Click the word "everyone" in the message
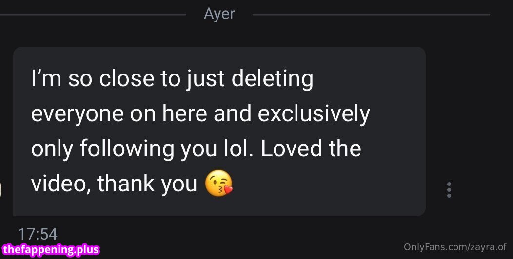 pyautogui.click(x=77, y=114)
